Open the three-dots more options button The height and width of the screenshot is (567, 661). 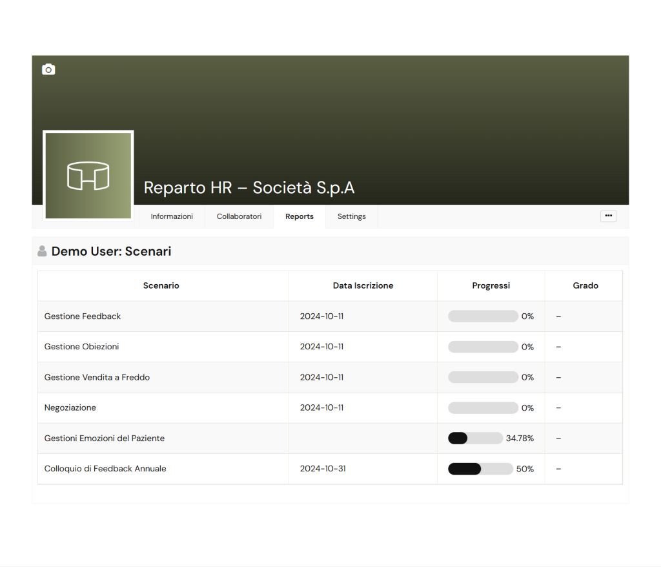[608, 216]
